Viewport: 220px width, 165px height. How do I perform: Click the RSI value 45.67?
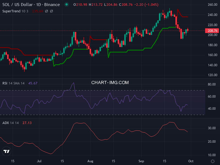pos(33,83)
